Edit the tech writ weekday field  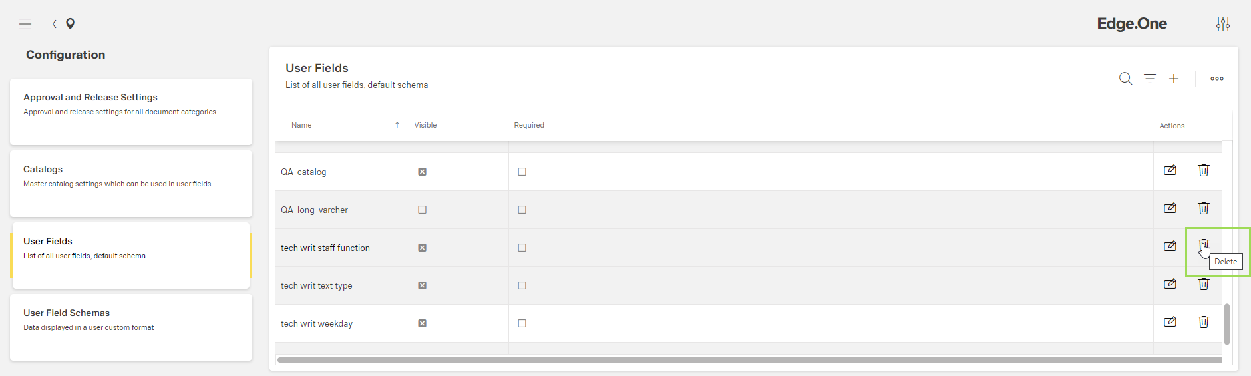pyautogui.click(x=1170, y=322)
